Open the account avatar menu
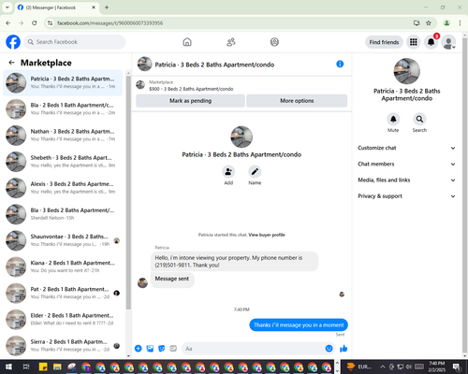468x374 pixels. click(x=448, y=42)
